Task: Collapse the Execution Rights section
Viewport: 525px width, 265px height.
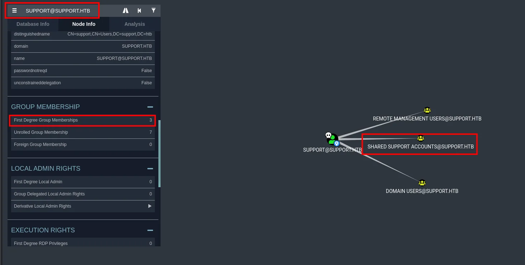Action: coord(150,230)
